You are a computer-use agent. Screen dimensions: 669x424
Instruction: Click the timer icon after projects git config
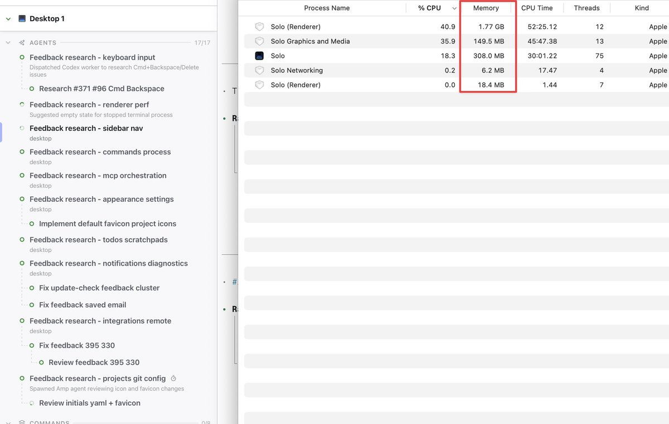coord(173,378)
